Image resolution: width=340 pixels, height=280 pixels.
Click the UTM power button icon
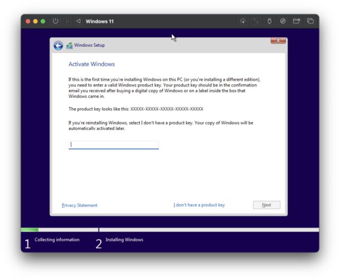point(56,21)
